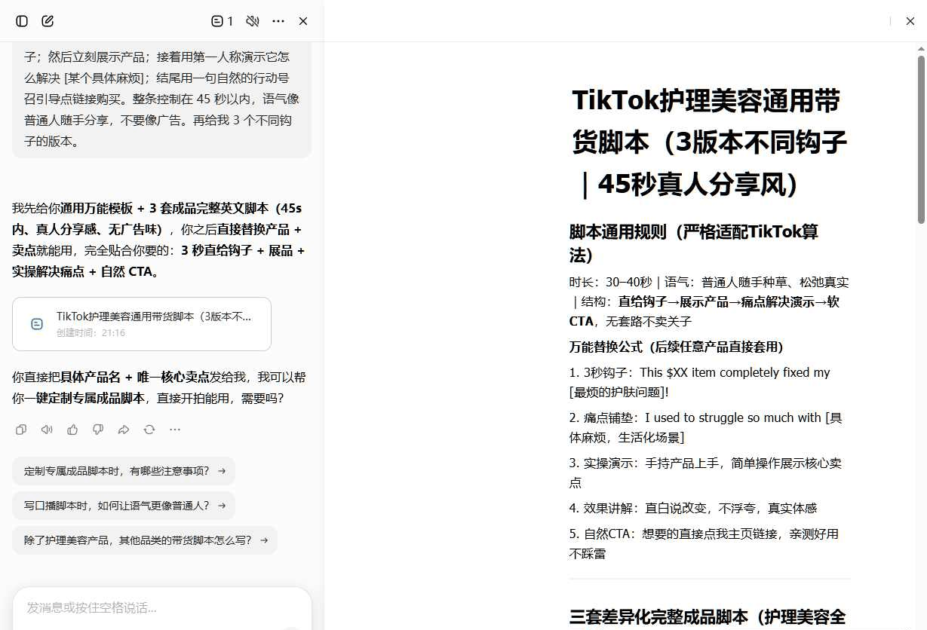Screen dimensions: 927x630
Task: Click the document icon on the card
Action: 36,324
